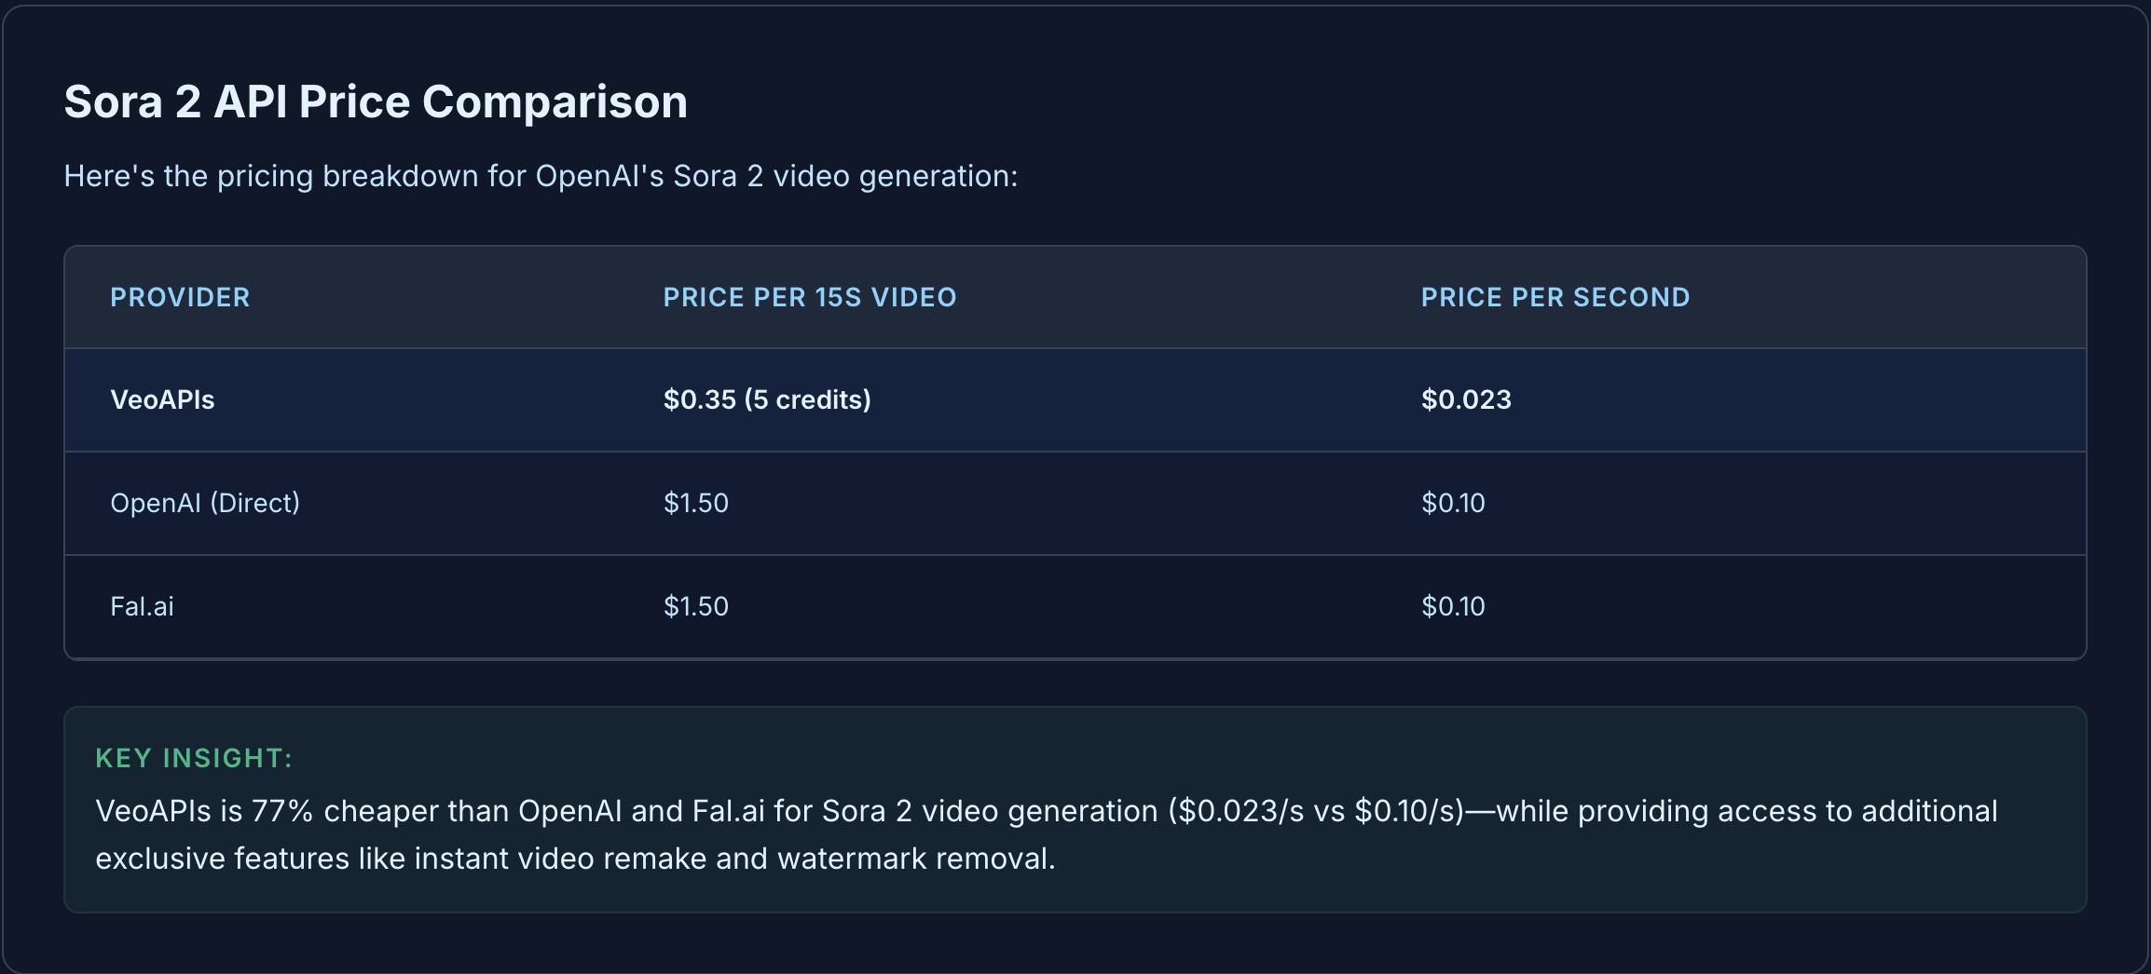The height and width of the screenshot is (974, 2151).
Task: Click the $0.35 (5 credits) price cell
Action: point(766,399)
